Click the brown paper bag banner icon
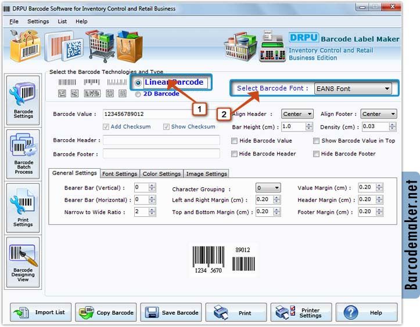Screen dimensions: 420x327 (x=130, y=46)
